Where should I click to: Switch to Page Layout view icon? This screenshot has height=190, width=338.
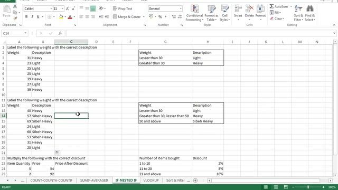[x=276, y=187]
